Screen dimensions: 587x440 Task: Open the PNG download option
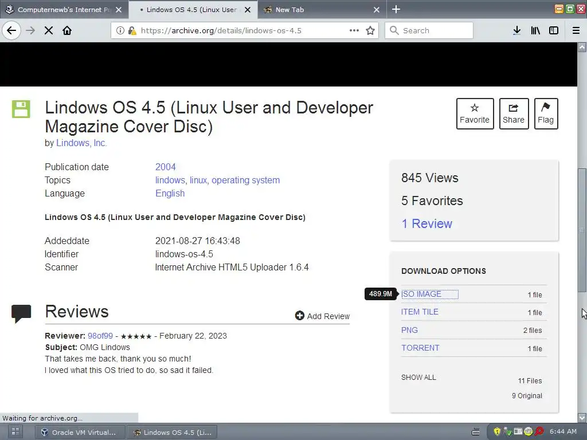point(409,330)
